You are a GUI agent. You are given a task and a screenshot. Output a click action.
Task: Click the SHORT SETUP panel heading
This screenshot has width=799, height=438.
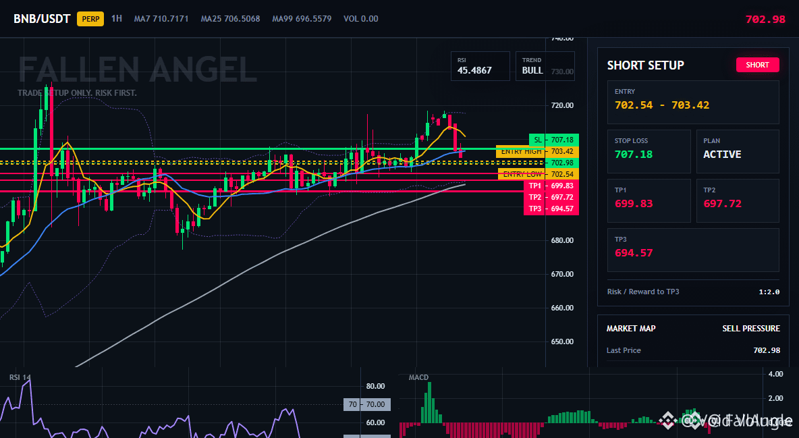(x=645, y=65)
